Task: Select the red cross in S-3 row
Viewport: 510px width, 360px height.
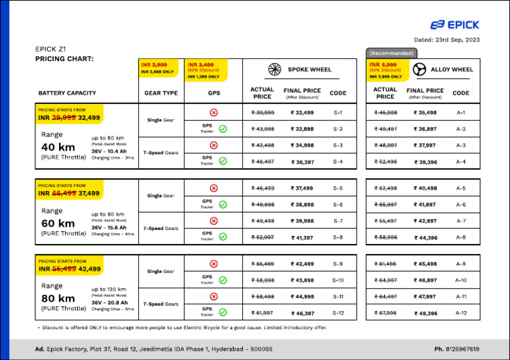Action: coord(214,145)
